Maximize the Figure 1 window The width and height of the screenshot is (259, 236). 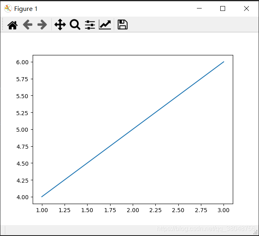coord(223,8)
